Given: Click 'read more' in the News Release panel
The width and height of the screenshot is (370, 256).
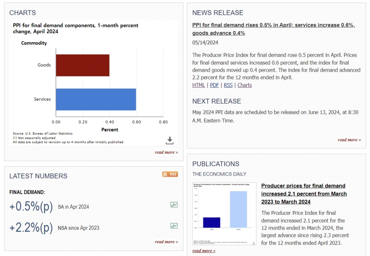Looking at the screenshot, I should pos(349,140).
